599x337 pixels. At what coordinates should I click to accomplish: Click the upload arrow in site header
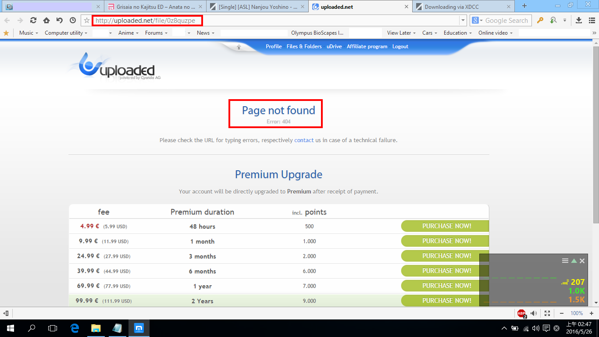239,47
